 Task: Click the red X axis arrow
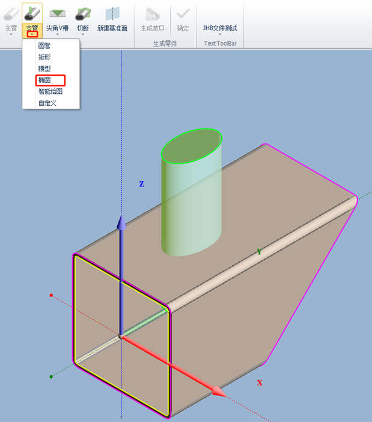pos(216,392)
